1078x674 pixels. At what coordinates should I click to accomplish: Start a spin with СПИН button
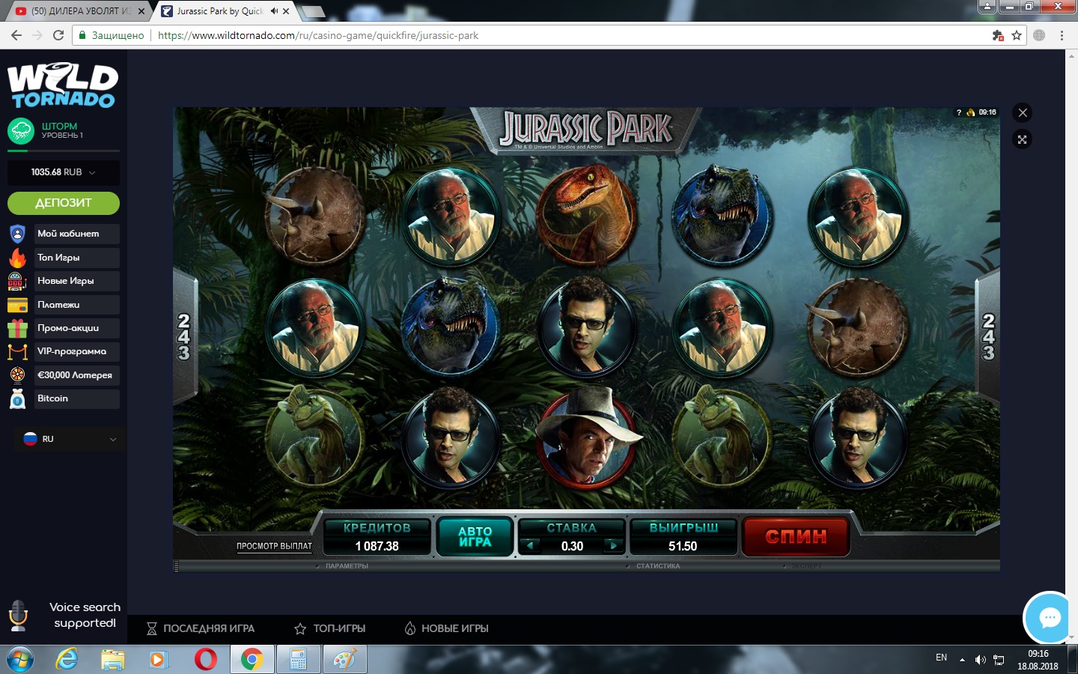pos(796,536)
